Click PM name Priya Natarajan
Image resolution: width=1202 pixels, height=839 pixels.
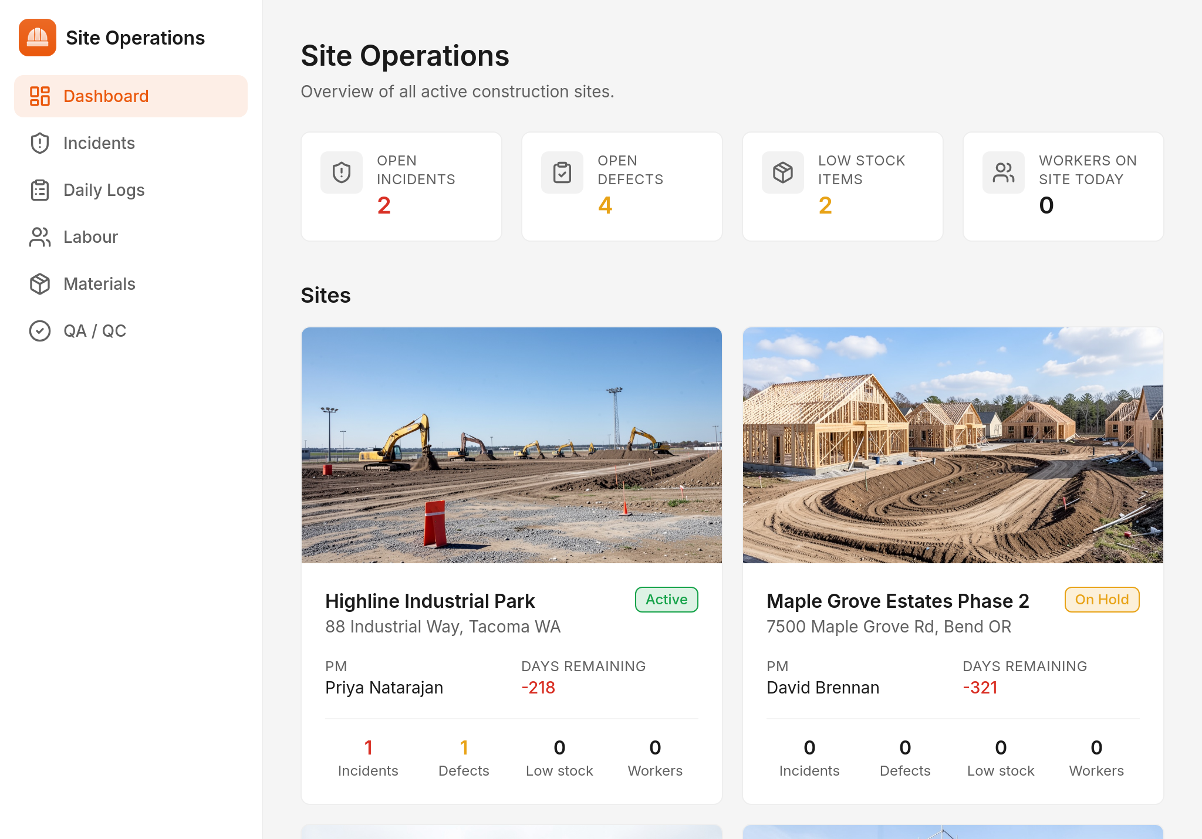(x=384, y=688)
